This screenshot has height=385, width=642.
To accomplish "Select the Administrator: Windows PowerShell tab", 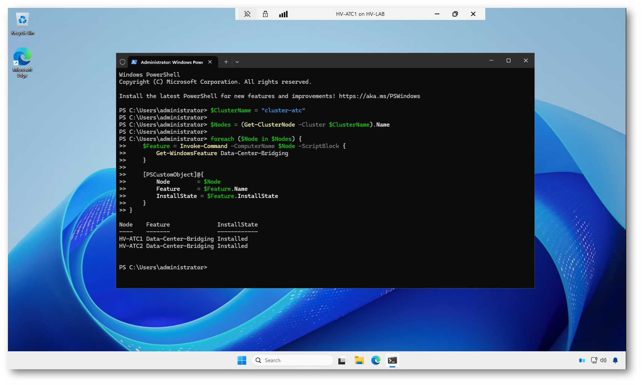I will [171, 62].
